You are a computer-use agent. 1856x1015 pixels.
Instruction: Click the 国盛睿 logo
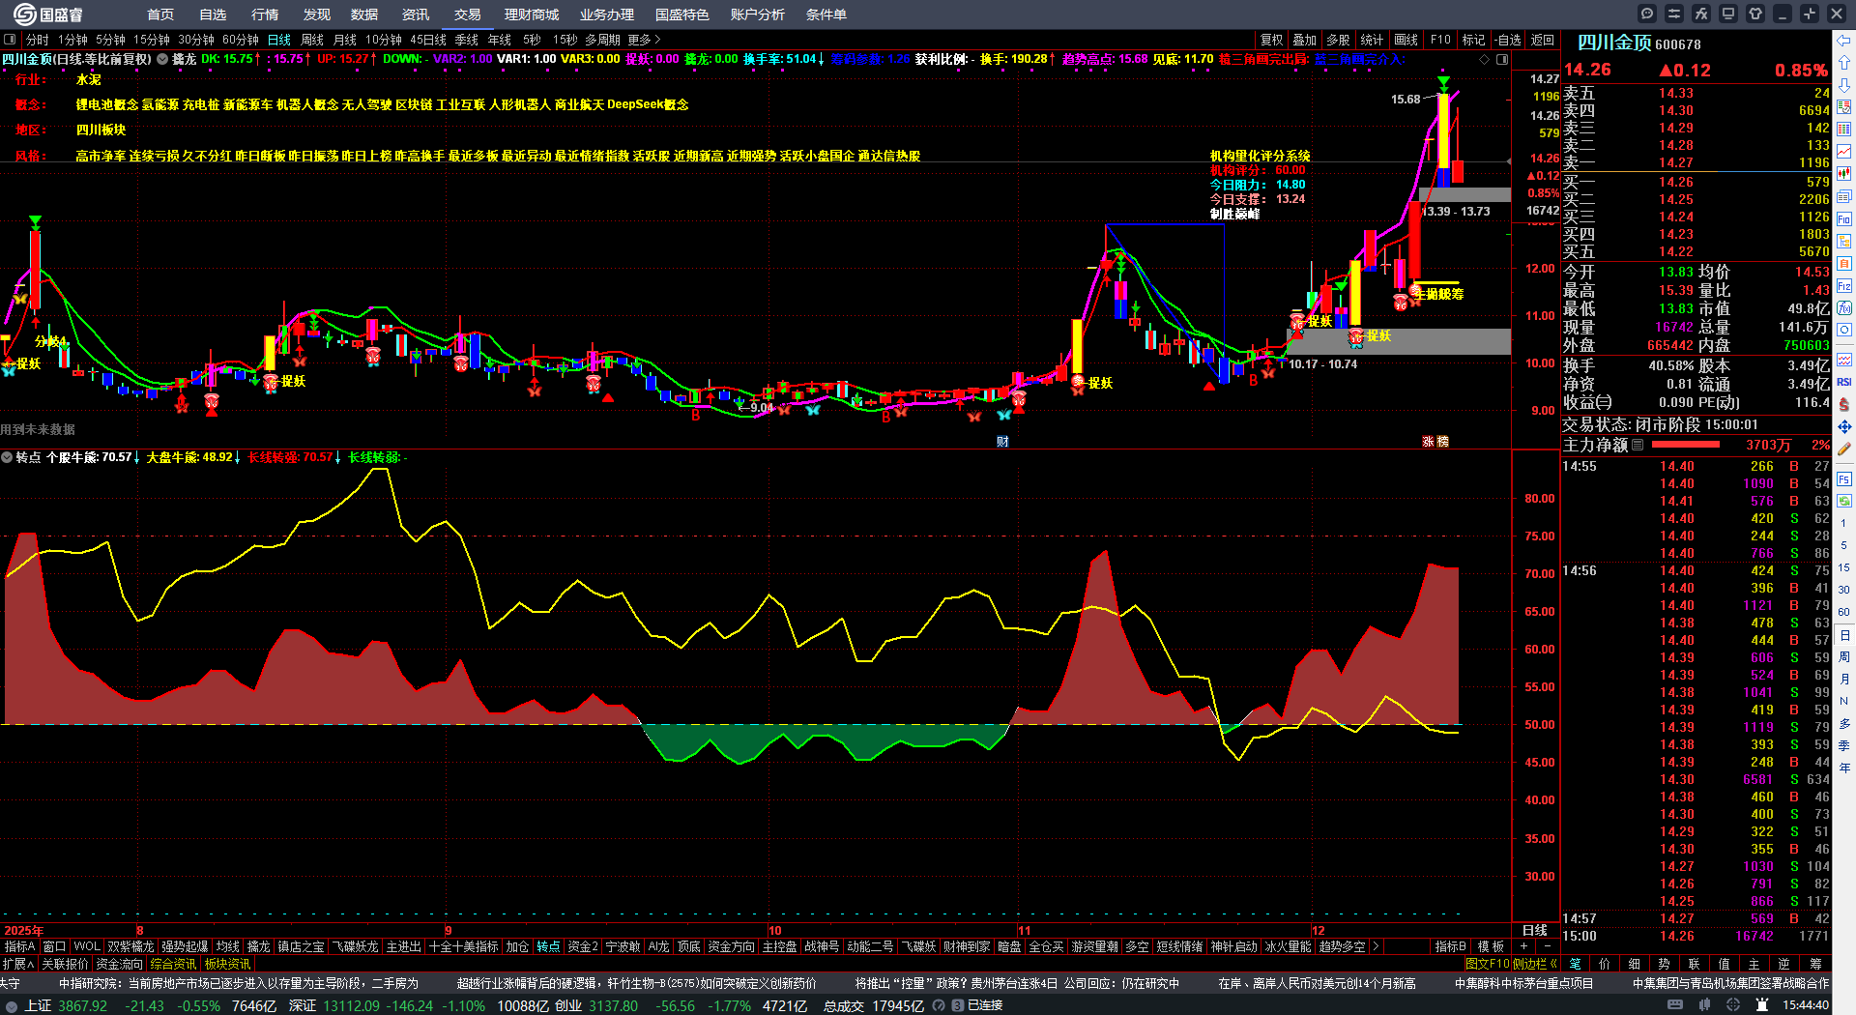point(48,14)
